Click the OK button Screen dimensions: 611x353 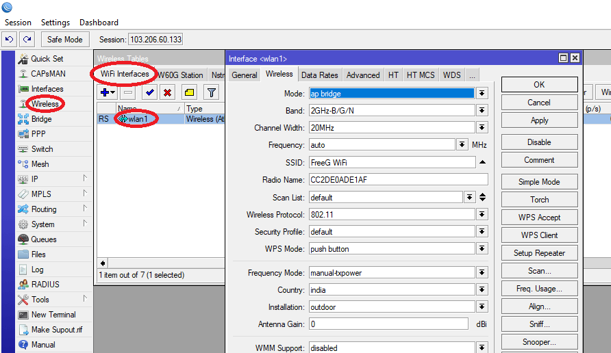(x=539, y=85)
